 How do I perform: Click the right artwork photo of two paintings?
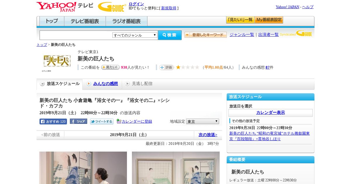pyautogui.click(x=176, y=168)
